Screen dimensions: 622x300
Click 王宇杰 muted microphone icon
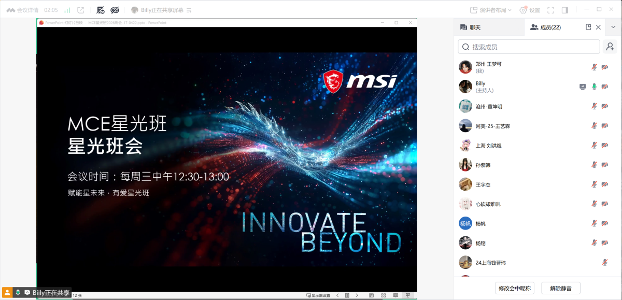595,184
